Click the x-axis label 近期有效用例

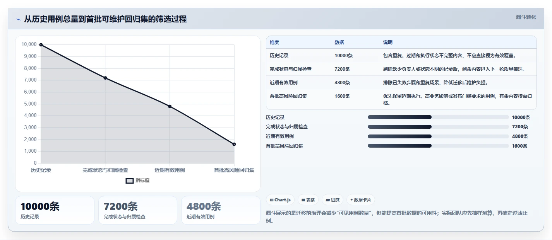coord(170,170)
